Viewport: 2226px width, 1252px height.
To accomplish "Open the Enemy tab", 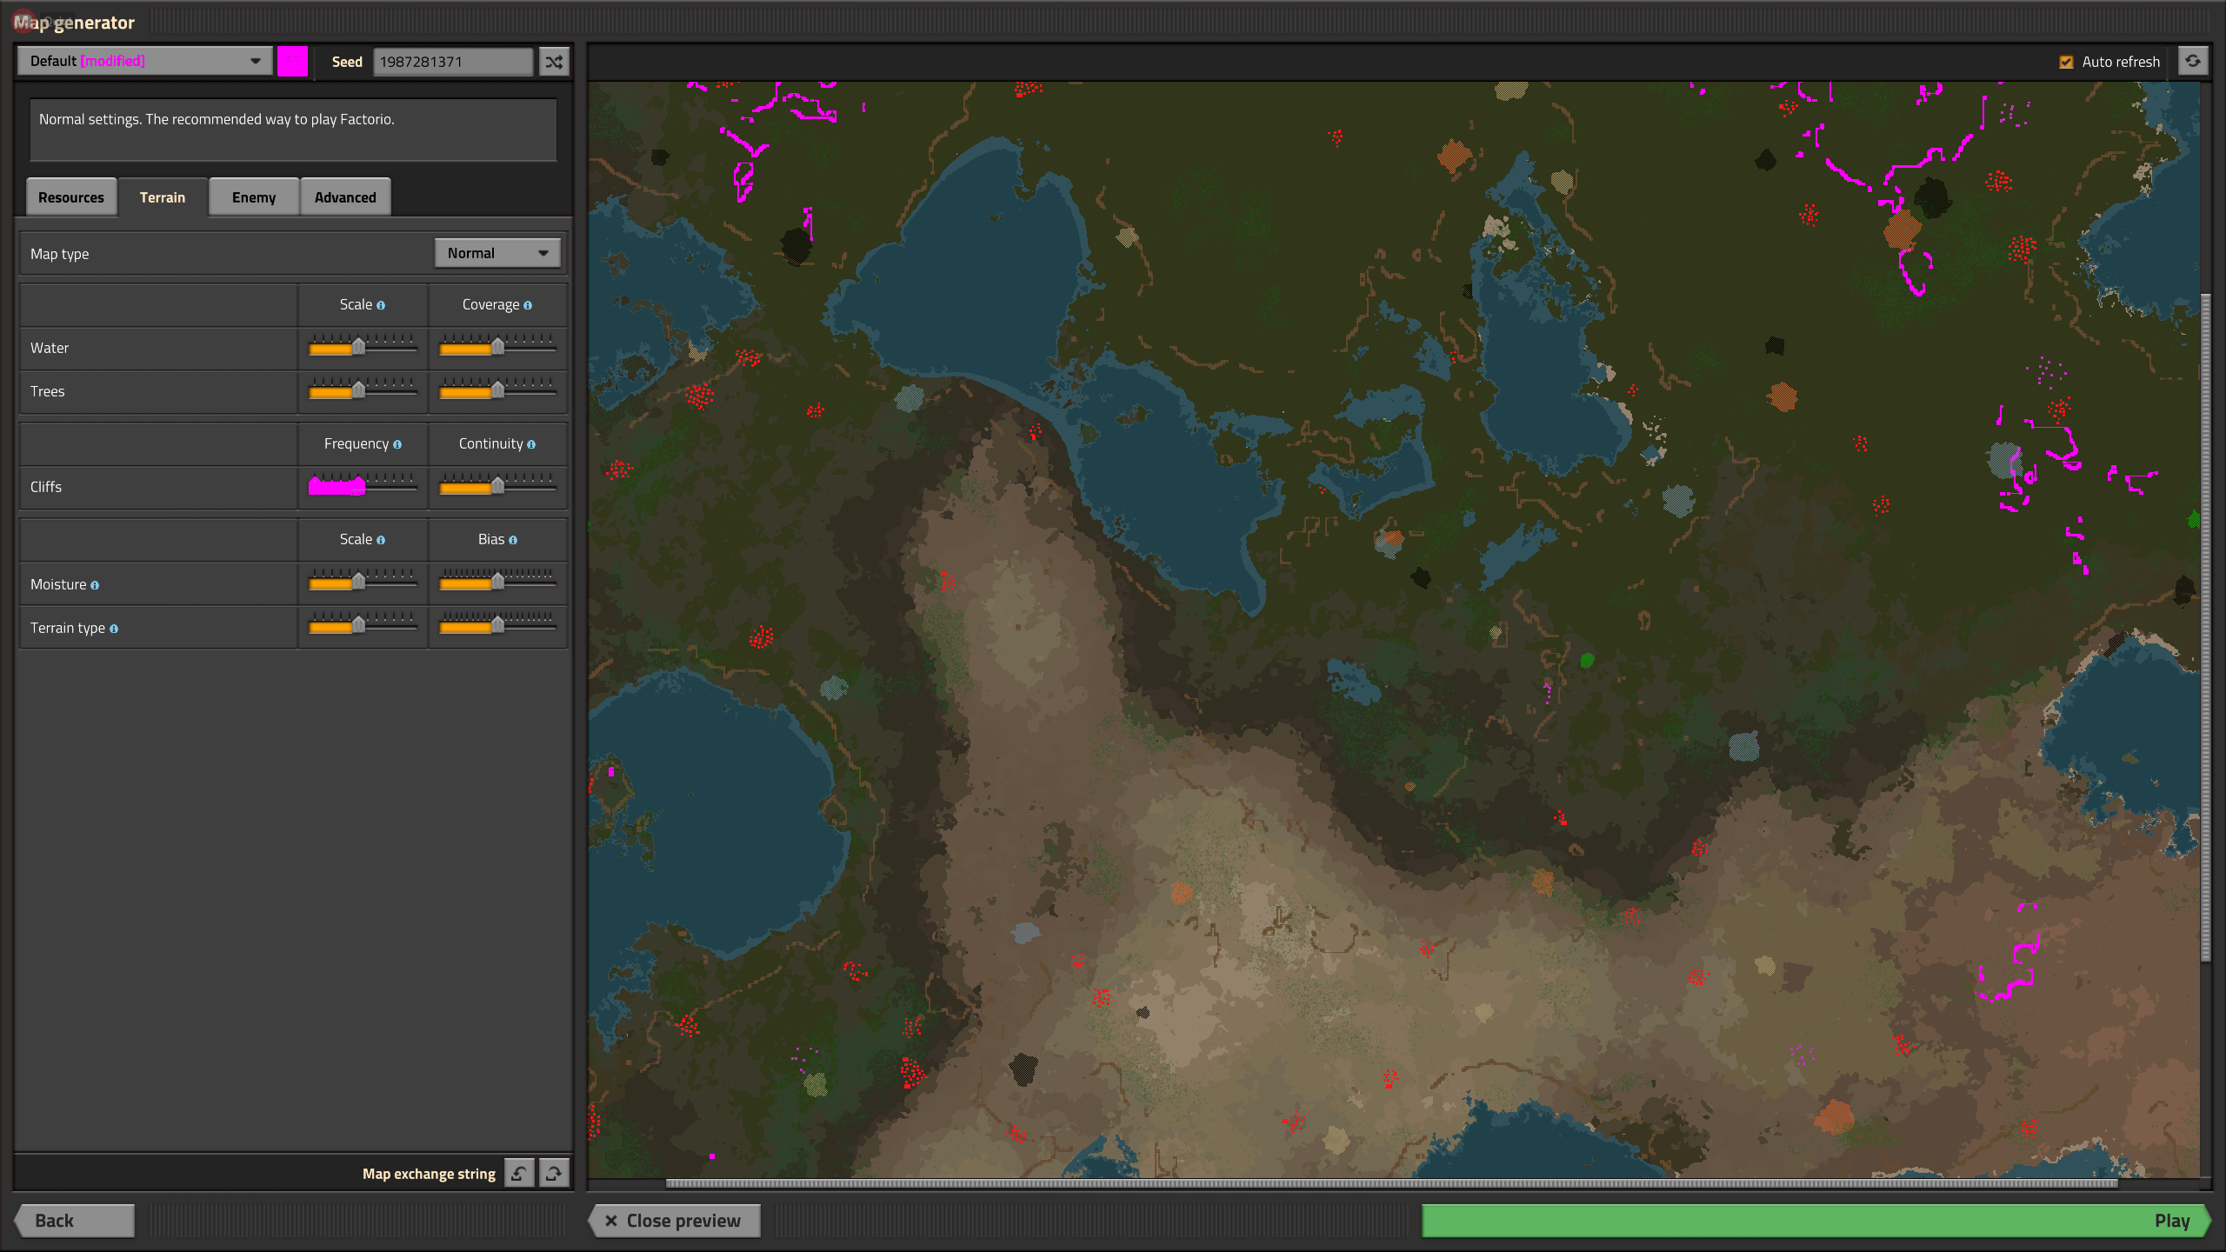I will (254, 197).
